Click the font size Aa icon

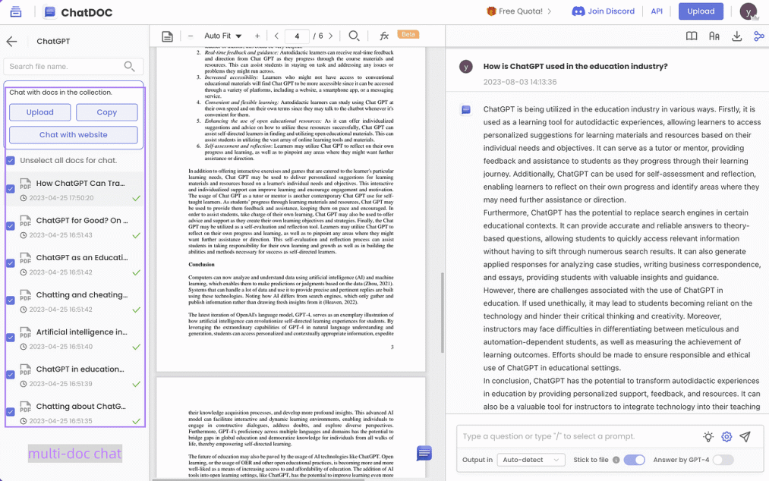tap(714, 36)
